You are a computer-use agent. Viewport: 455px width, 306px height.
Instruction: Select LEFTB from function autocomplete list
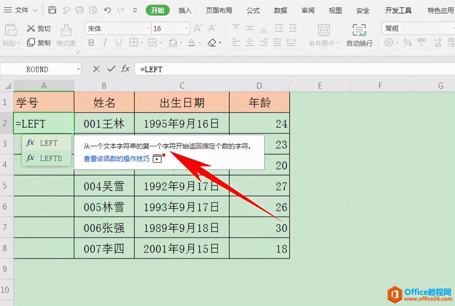click(46, 158)
